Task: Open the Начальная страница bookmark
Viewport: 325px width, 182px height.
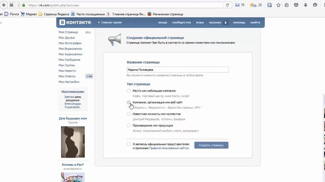Action: pyautogui.click(x=165, y=14)
